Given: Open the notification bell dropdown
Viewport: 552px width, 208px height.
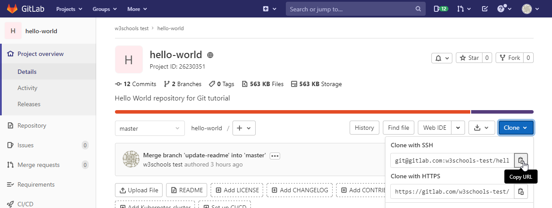Looking at the screenshot, I should 441,58.
